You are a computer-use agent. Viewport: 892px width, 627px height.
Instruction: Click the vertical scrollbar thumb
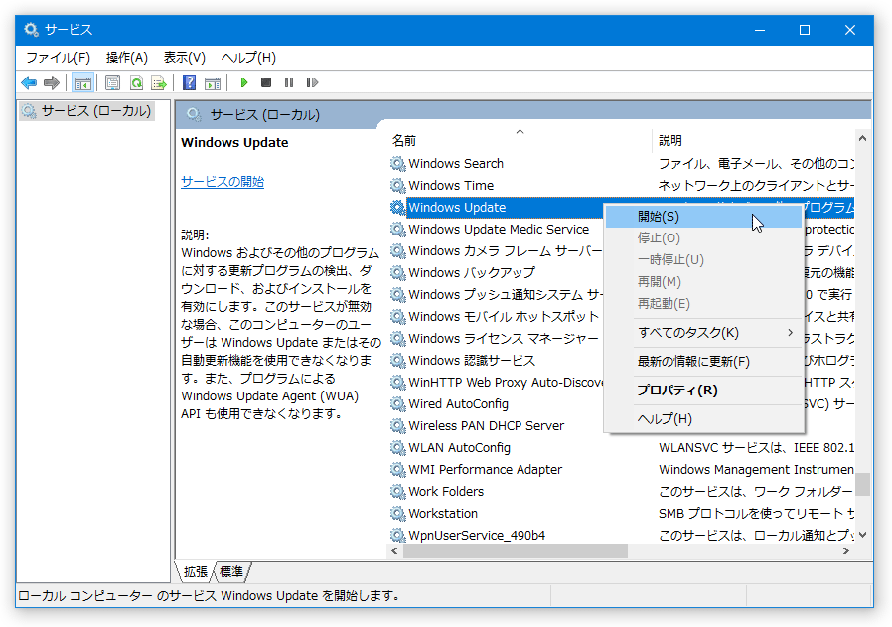(863, 484)
